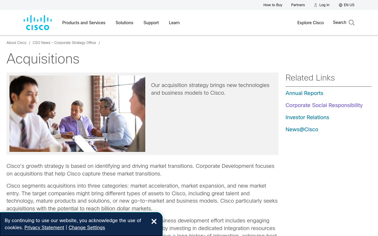Image resolution: width=378 pixels, height=236 pixels.
Task: Click the Partners link
Action: pos(298,5)
